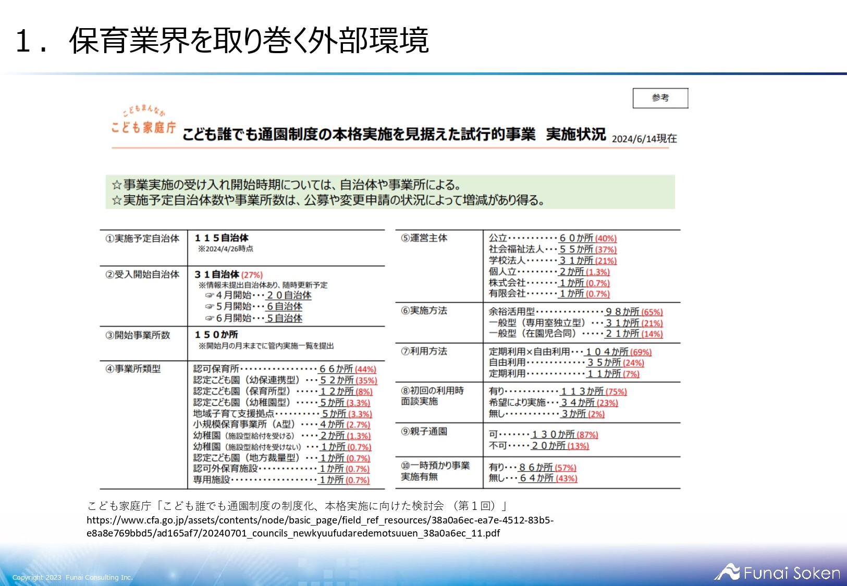
Task: Click 無し 64か所 (43%) entry
Action: point(533,478)
